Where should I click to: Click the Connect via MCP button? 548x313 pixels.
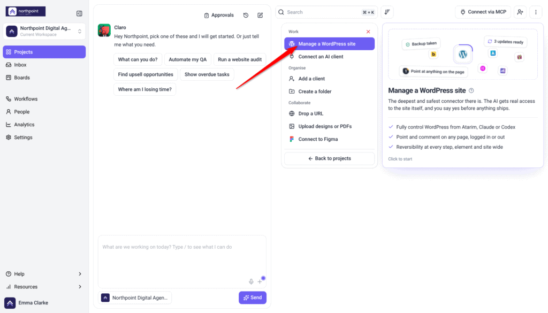tap(483, 12)
